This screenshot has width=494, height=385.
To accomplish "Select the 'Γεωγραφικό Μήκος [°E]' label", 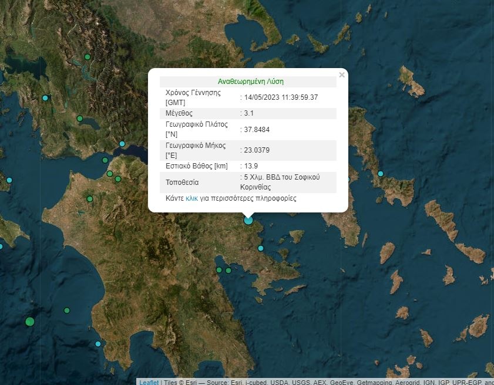I will point(196,150).
